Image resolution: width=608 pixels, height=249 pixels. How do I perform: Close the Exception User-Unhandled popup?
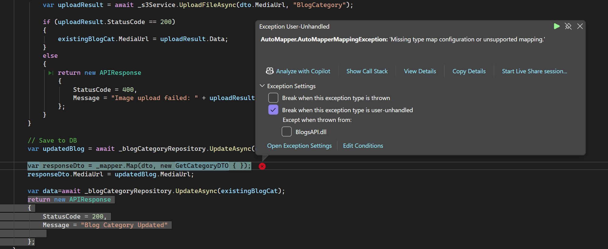pyautogui.click(x=580, y=26)
